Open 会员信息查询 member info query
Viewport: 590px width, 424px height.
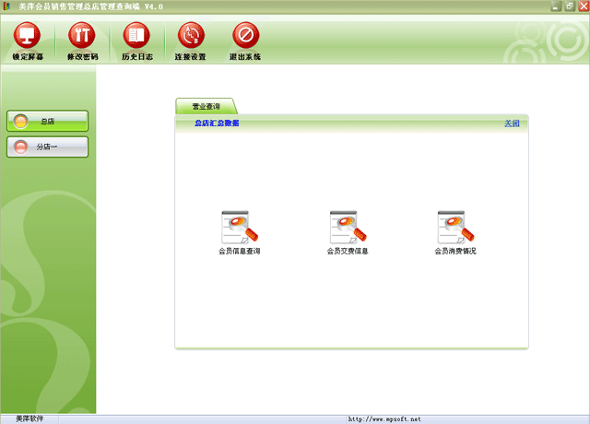(240, 227)
